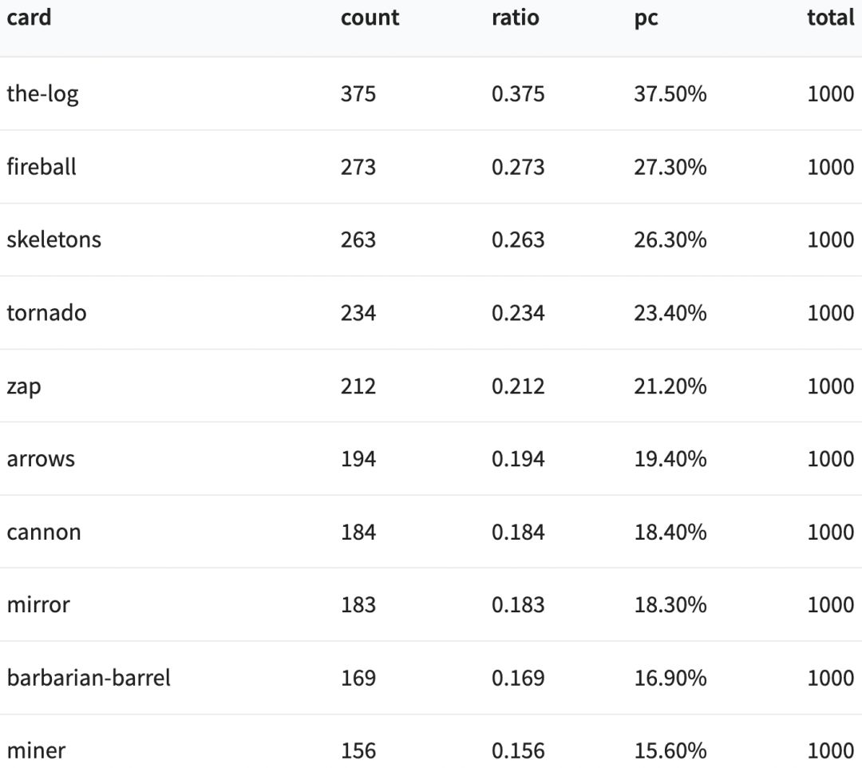
Task: Select the 'zap' card name
Action: [x=24, y=386]
